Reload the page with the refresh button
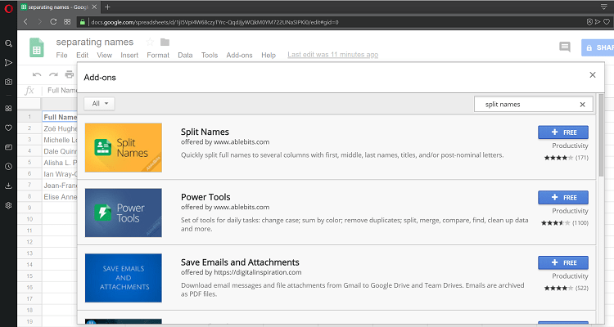The width and height of the screenshot is (614, 327). pos(54,20)
